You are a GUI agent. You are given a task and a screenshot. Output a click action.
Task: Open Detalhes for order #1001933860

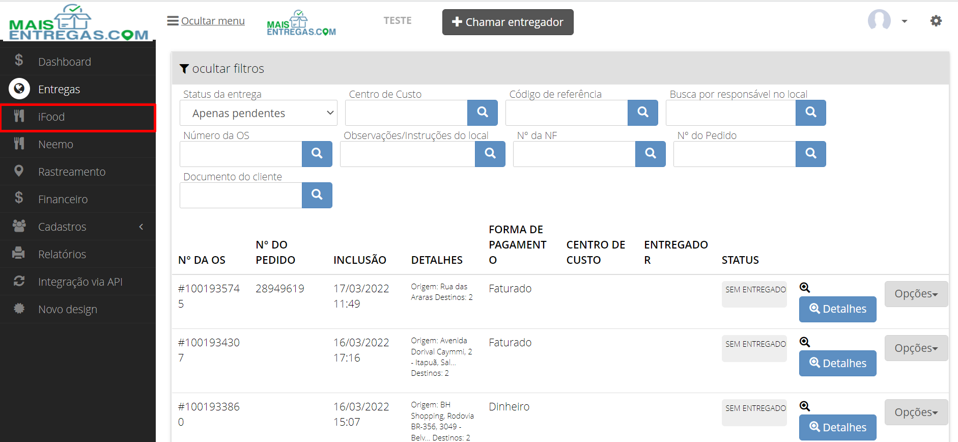838,428
